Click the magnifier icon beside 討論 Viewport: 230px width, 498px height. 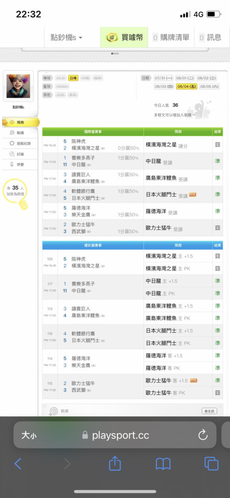pyautogui.click(x=12, y=154)
